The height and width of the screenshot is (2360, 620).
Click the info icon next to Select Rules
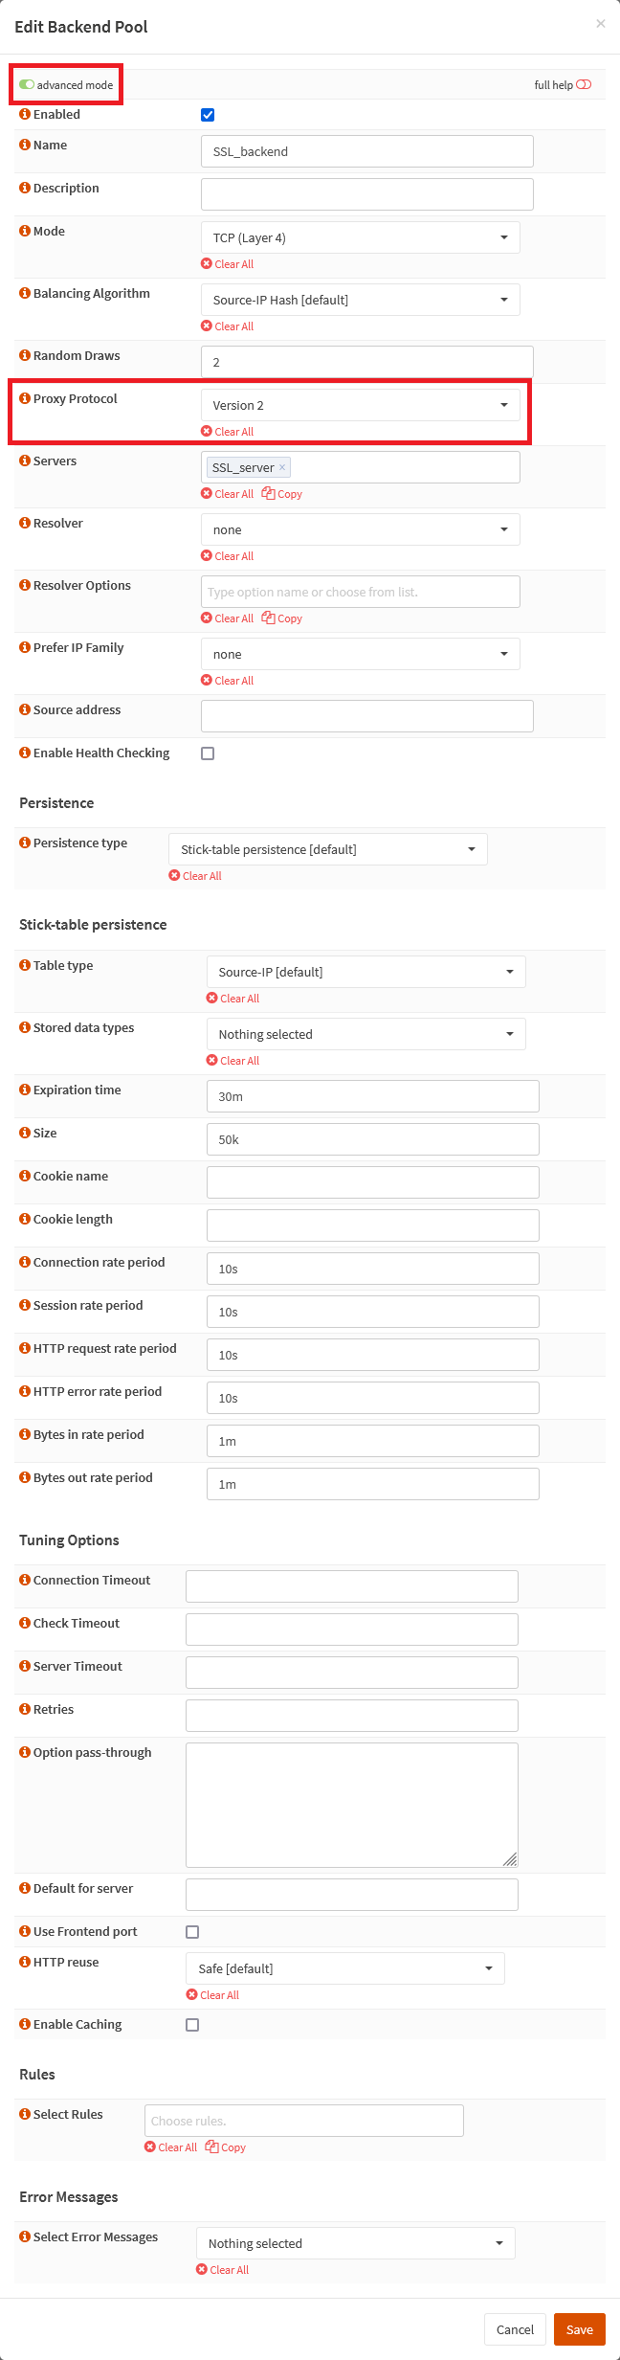[25, 2114]
